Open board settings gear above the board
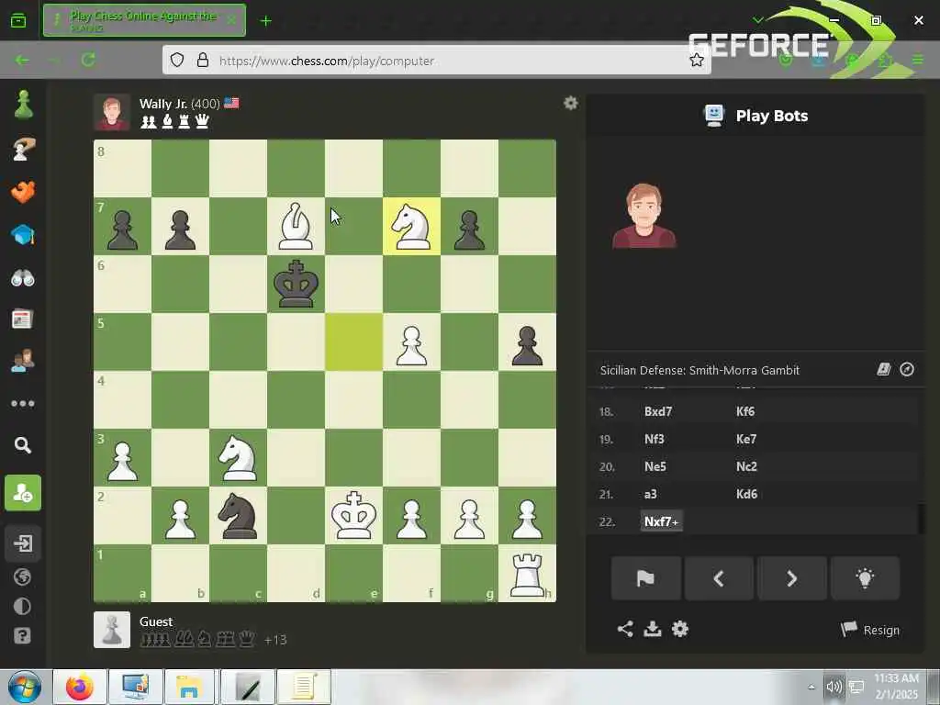This screenshot has height=705, width=940. point(571,103)
